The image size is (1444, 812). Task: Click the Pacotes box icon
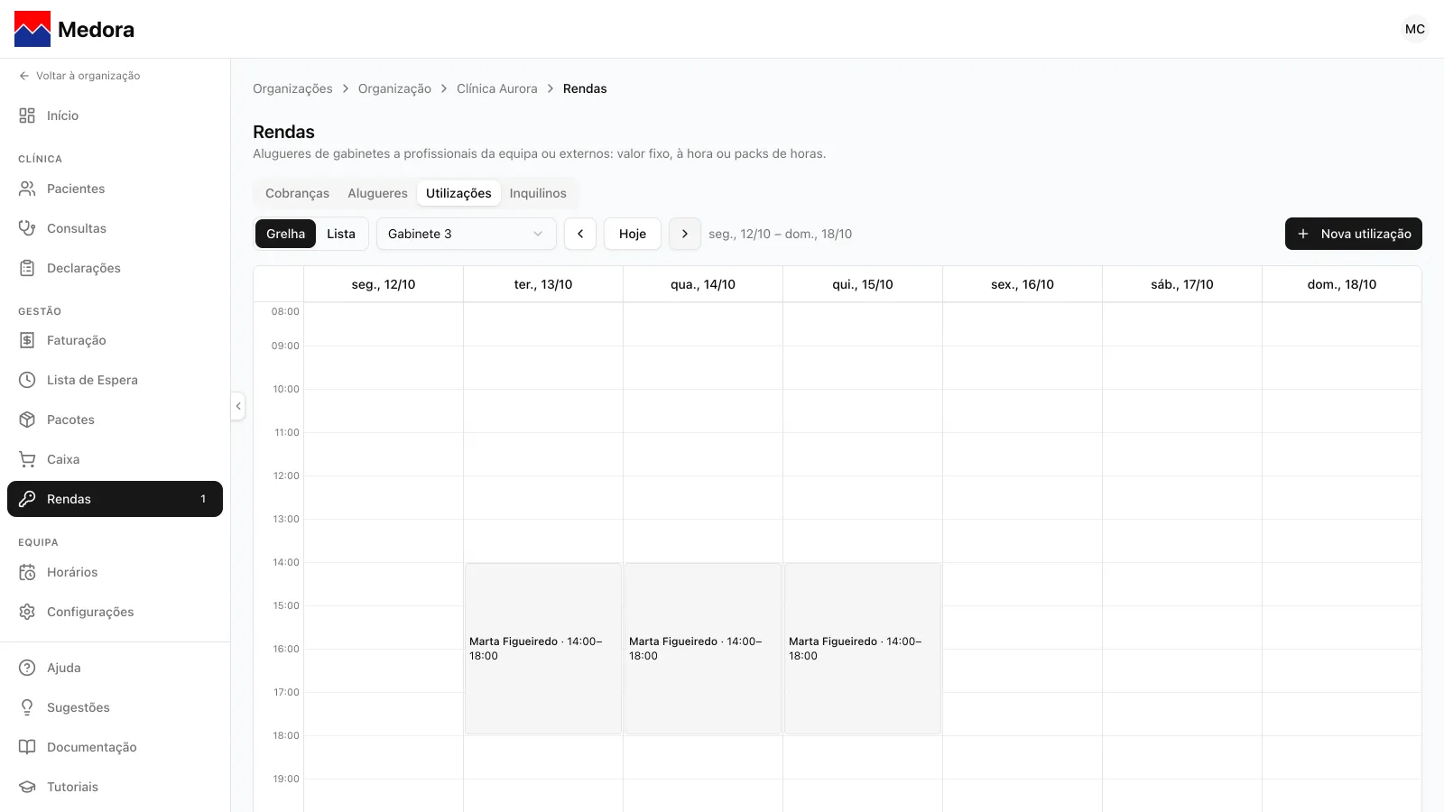point(27,420)
